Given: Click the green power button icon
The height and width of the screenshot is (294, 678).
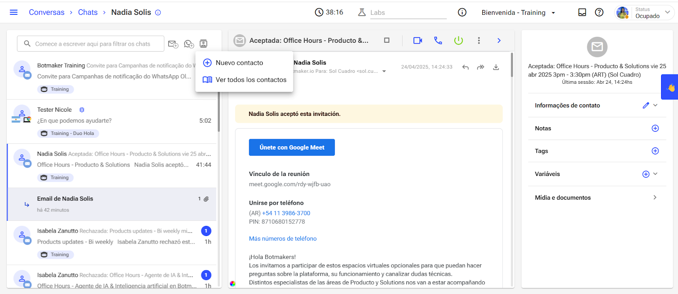Looking at the screenshot, I should coord(458,41).
